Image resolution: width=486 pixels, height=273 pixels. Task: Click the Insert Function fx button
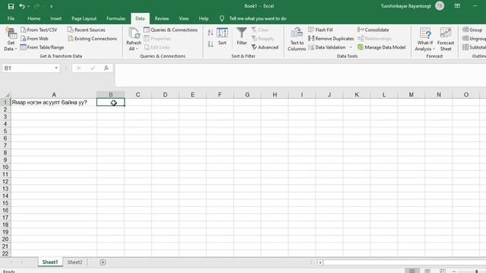point(106,68)
